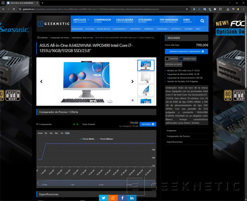Open the Calculadora menu item

[x=125, y=21]
